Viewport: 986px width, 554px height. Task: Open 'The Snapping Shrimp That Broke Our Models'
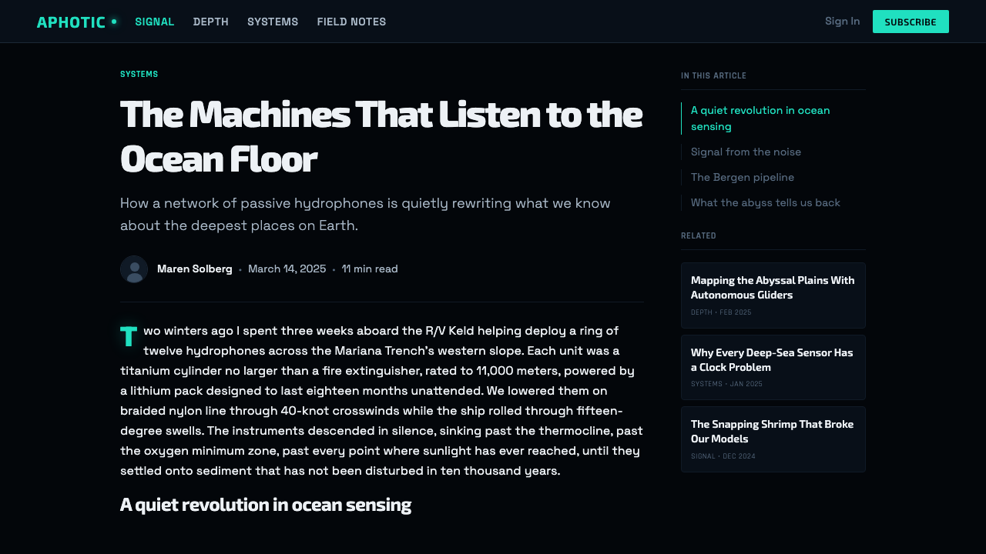pyautogui.click(x=773, y=439)
